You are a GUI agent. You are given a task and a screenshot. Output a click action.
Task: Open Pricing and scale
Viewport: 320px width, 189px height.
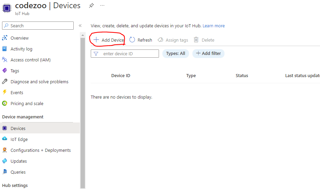coord(27,103)
